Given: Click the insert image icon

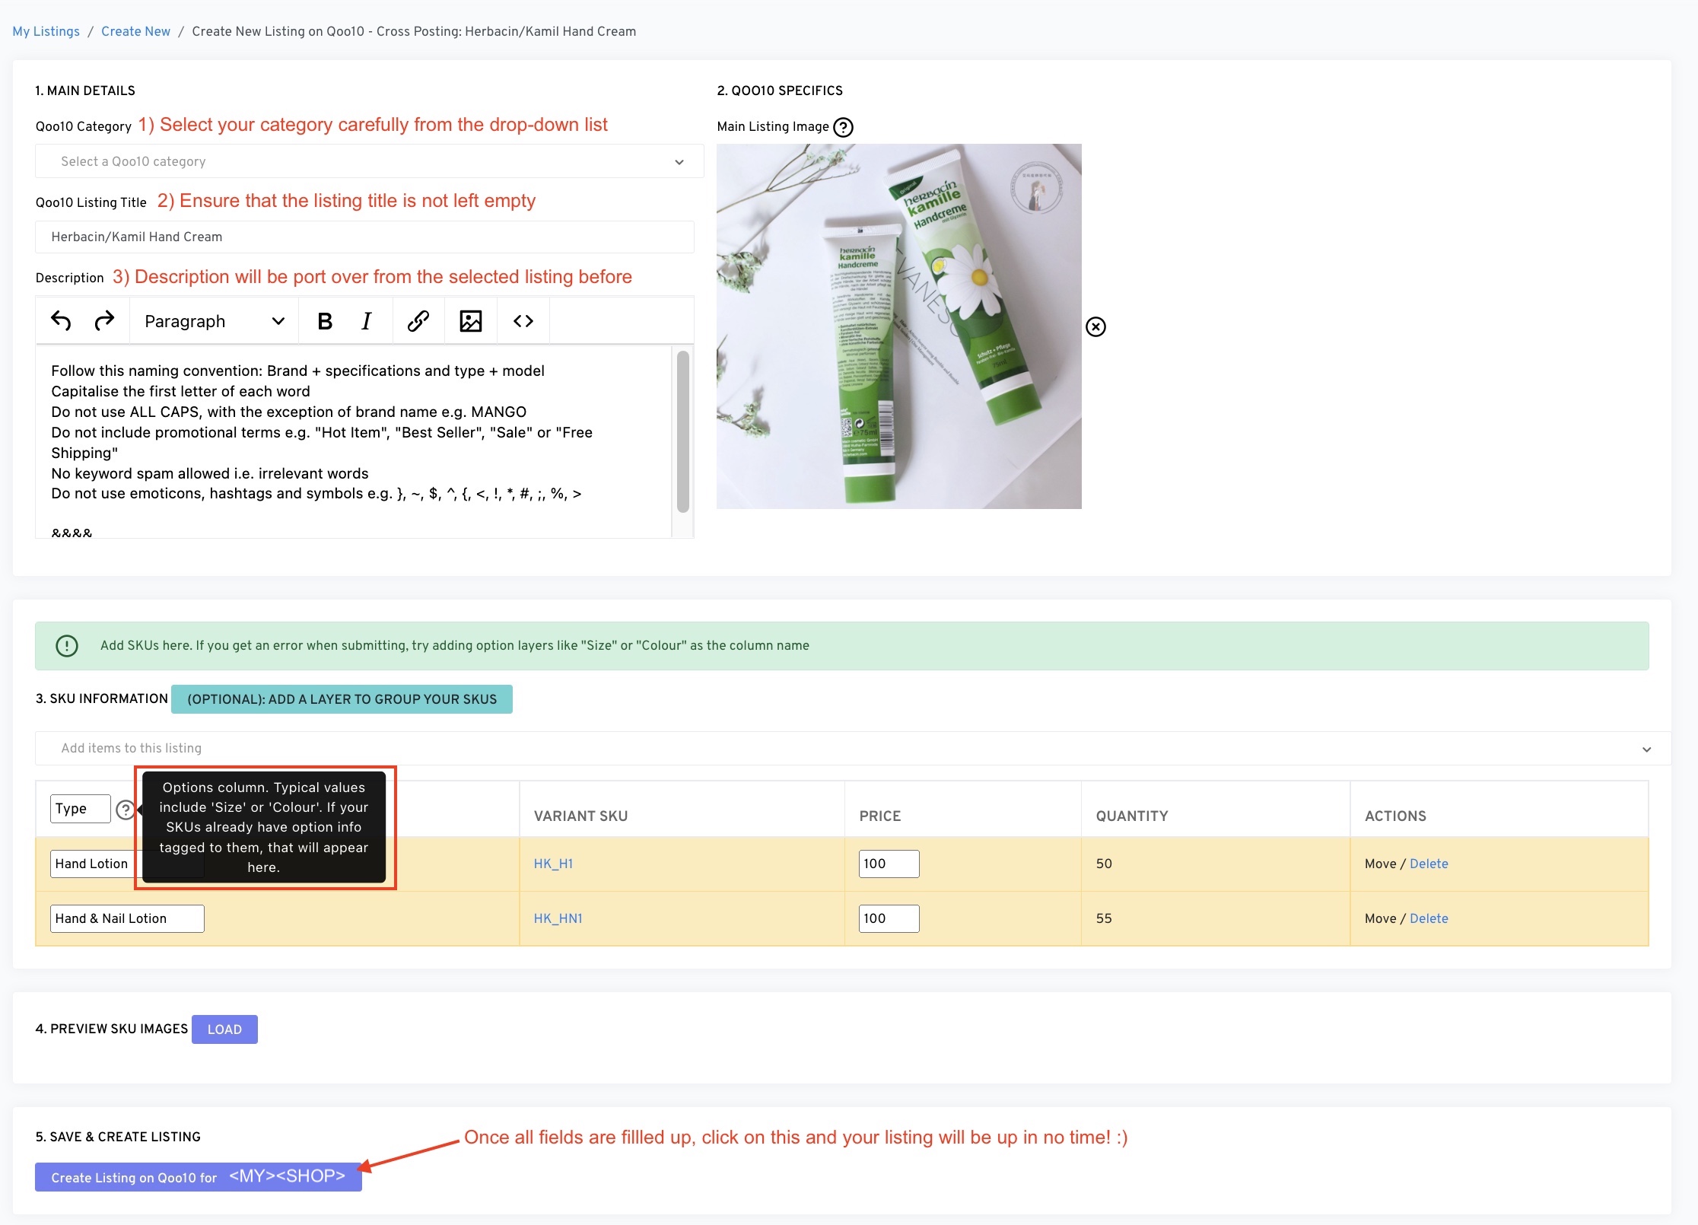Looking at the screenshot, I should (471, 321).
